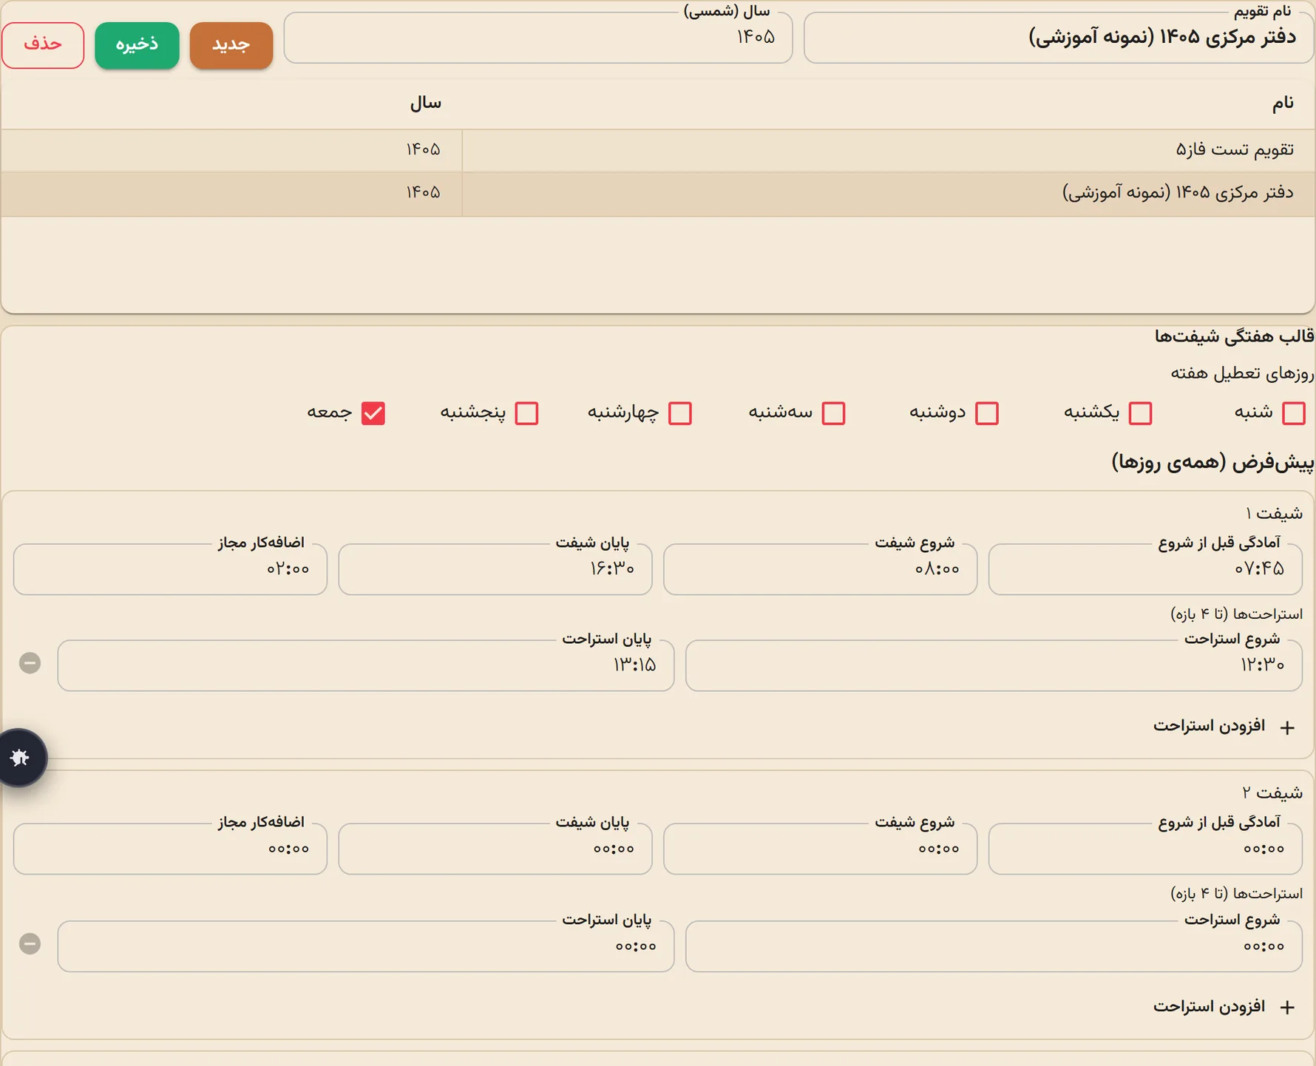Edit شیفت ۱ پایان شیفت time field

[495, 569]
